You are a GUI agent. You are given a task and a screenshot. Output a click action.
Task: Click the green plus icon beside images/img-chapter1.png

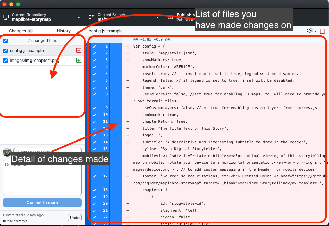(x=78, y=60)
